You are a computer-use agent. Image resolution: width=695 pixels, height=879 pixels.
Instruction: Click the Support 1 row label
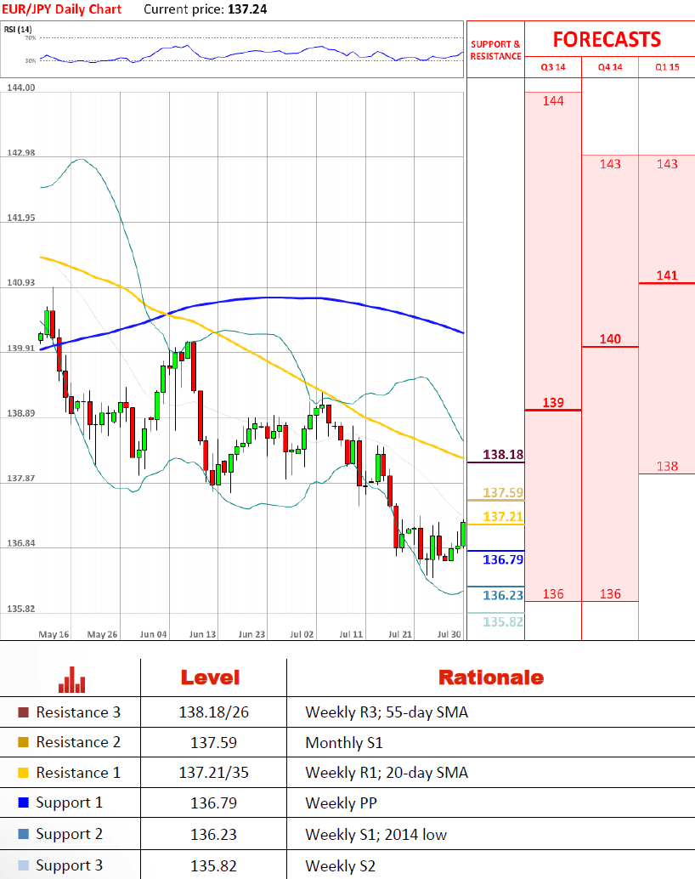click(x=70, y=803)
